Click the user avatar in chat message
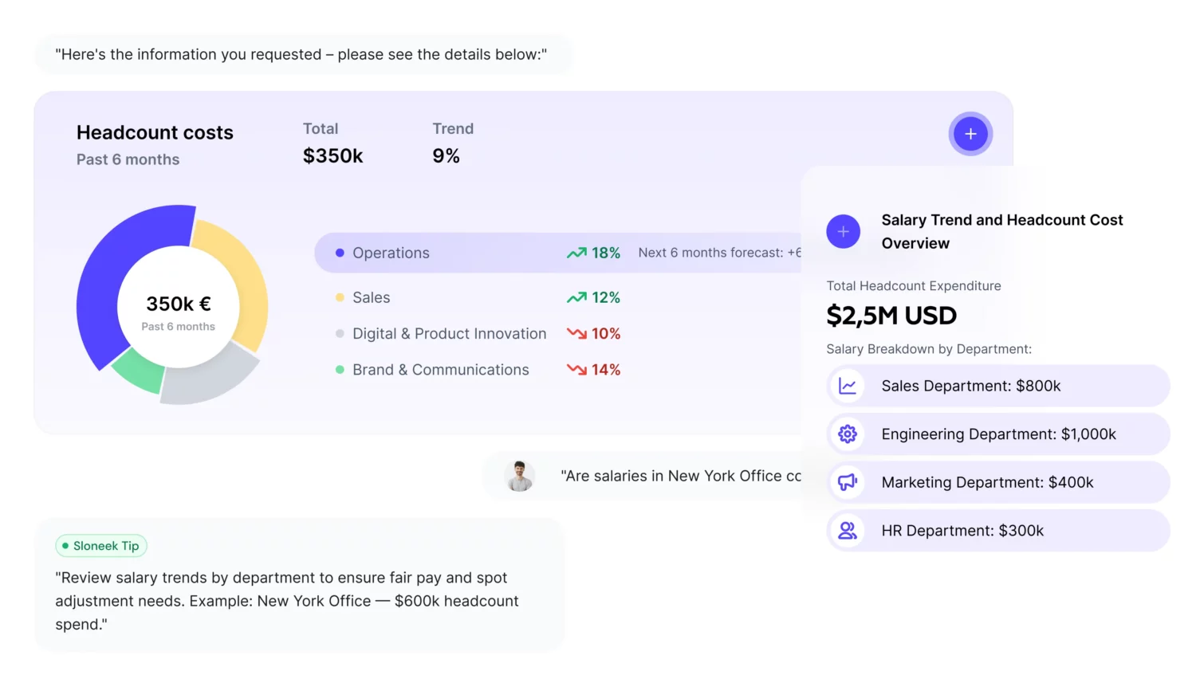The height and width of the screenshot is (687, 1196). click(x=519, y=477)
